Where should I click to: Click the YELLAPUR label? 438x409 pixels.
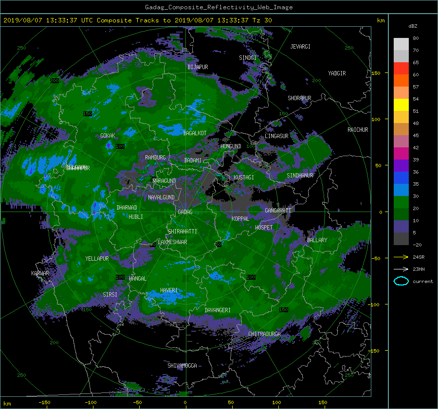pyautogui.click(x=97, y=259)
